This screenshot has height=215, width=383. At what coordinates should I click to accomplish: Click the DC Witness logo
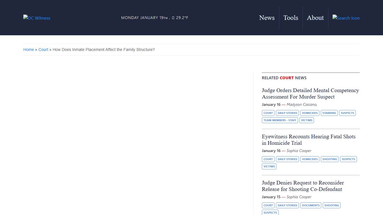[37, 18]
